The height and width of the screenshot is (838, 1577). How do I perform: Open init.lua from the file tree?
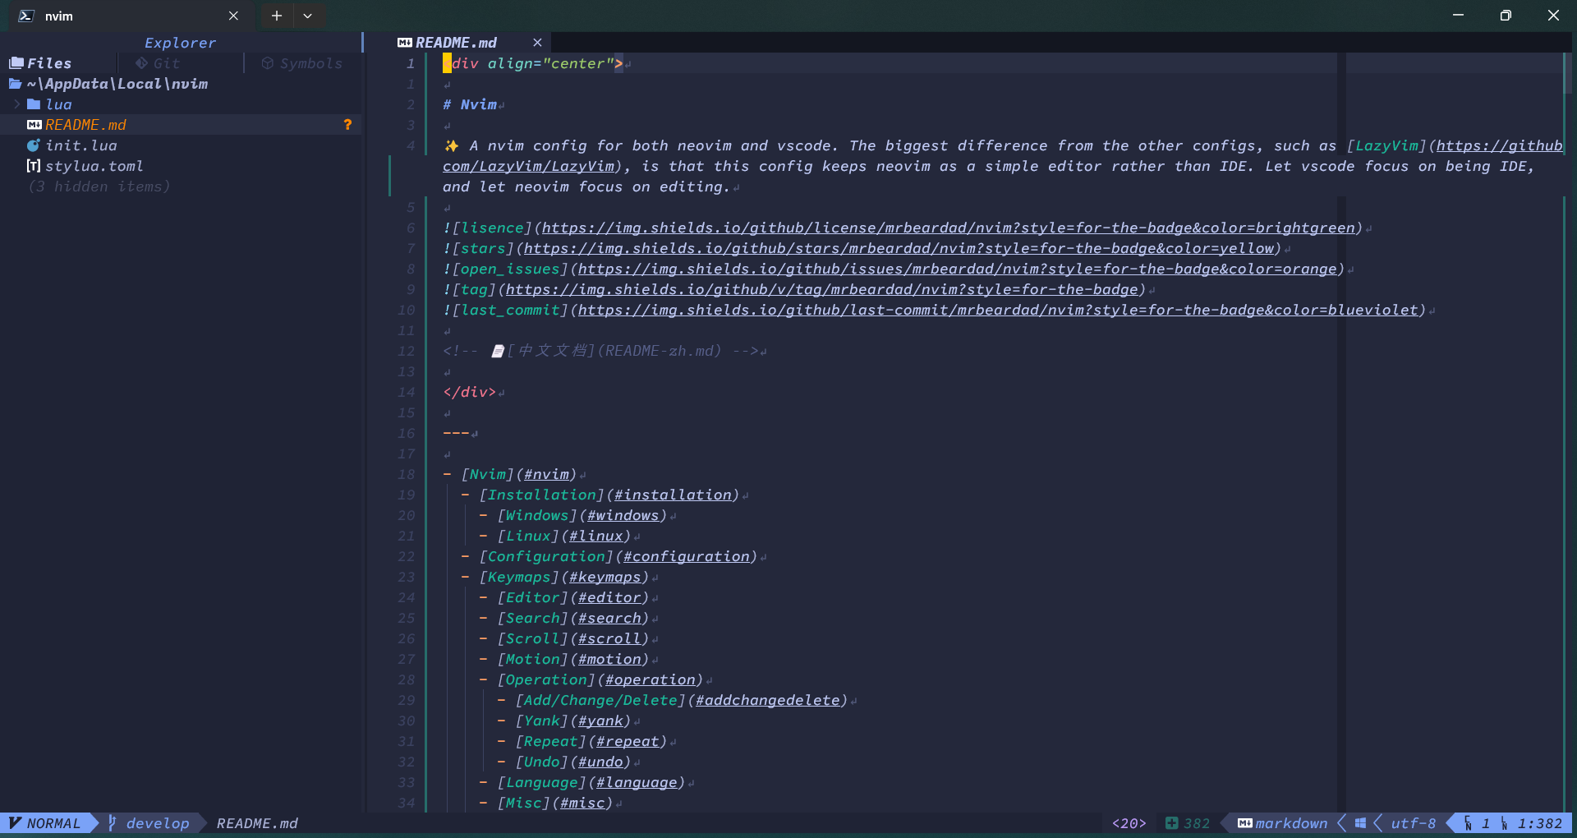tap(81, 145)
